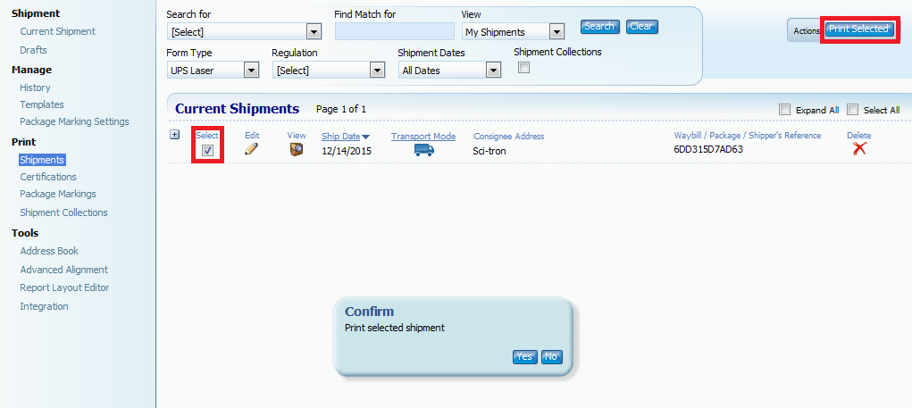The height and width of the screenshot is (408, 912).
Task: Open the Search for dropdown
Action: (x=314, y=32)
